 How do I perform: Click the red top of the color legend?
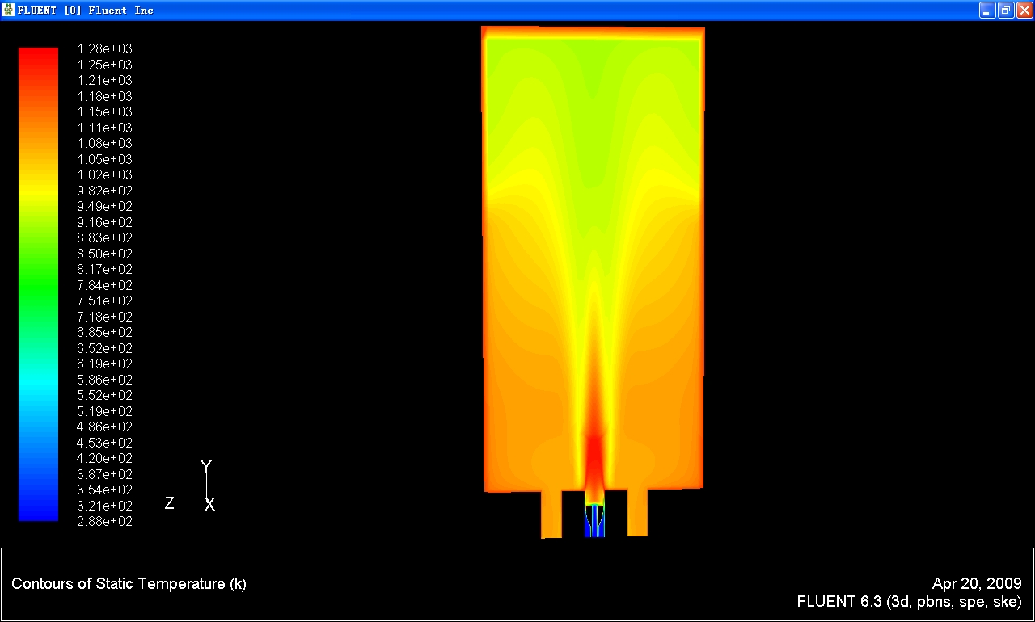pos(38,57)
